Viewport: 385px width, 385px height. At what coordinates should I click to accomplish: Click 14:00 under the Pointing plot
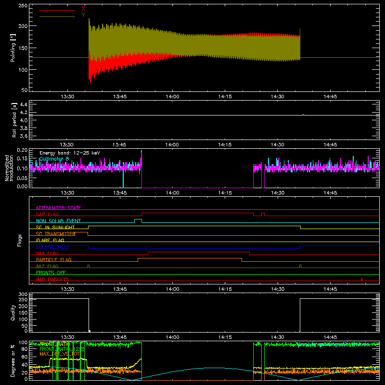[172, 97]
